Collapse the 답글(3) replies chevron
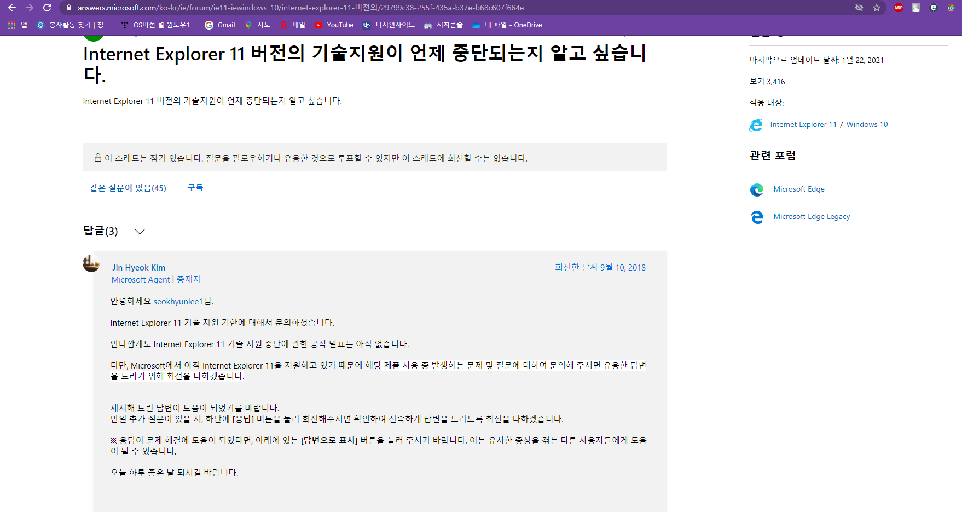Screen dimensions: 962x512 (140, 232)
